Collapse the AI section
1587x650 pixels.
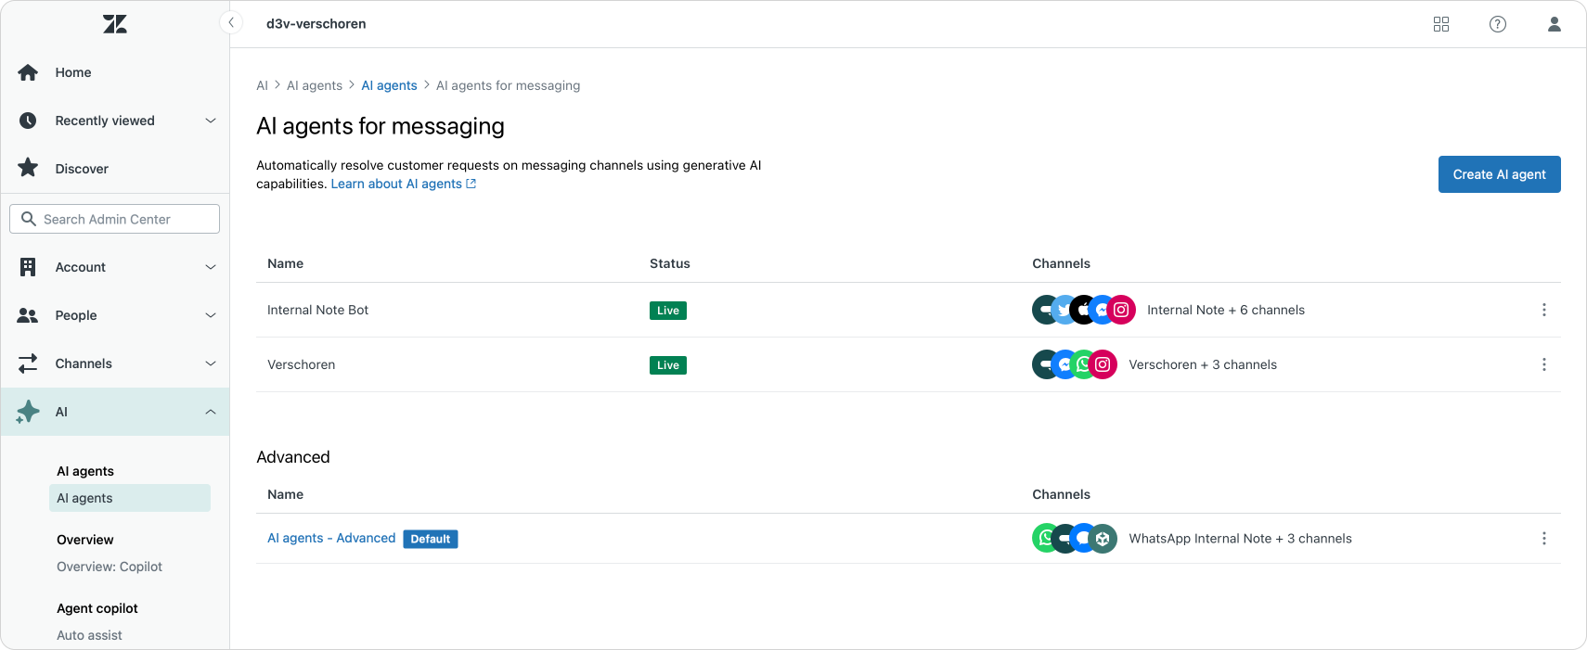[x=210, y=412]
